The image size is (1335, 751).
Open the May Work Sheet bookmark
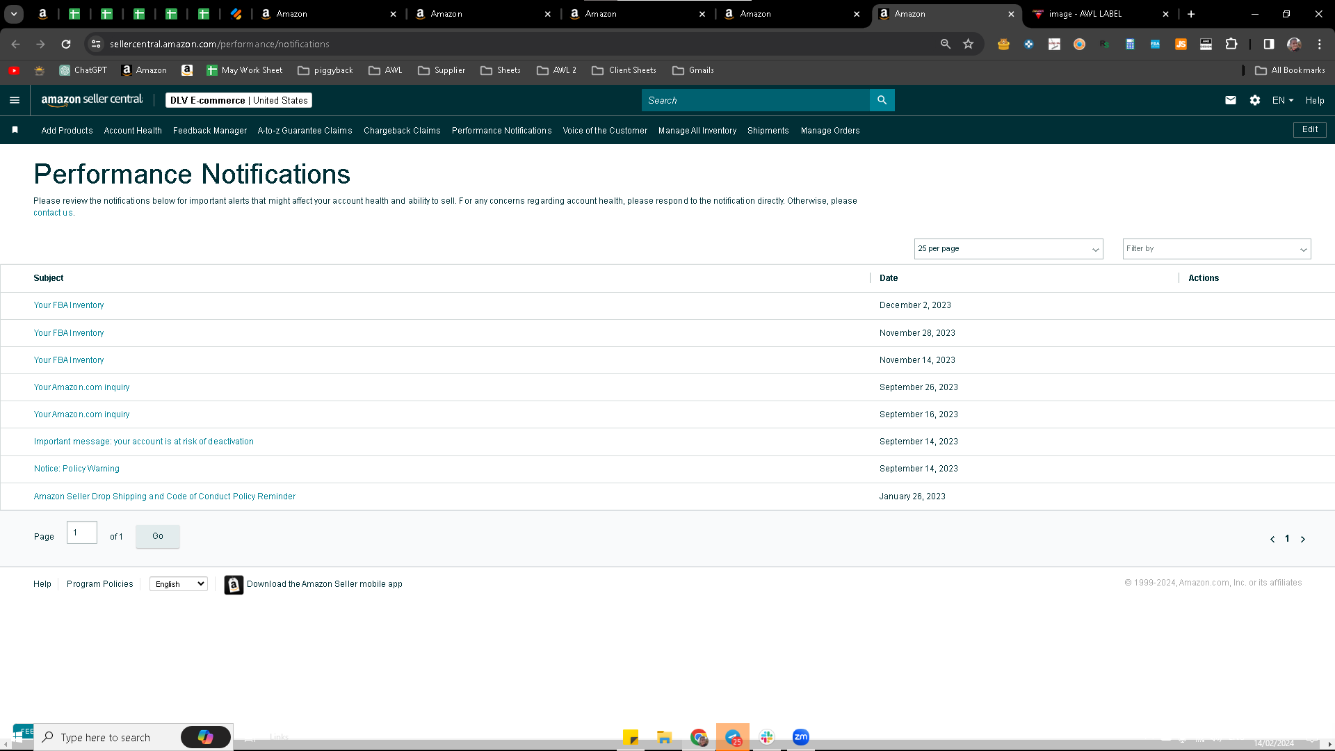pos(245,70)
